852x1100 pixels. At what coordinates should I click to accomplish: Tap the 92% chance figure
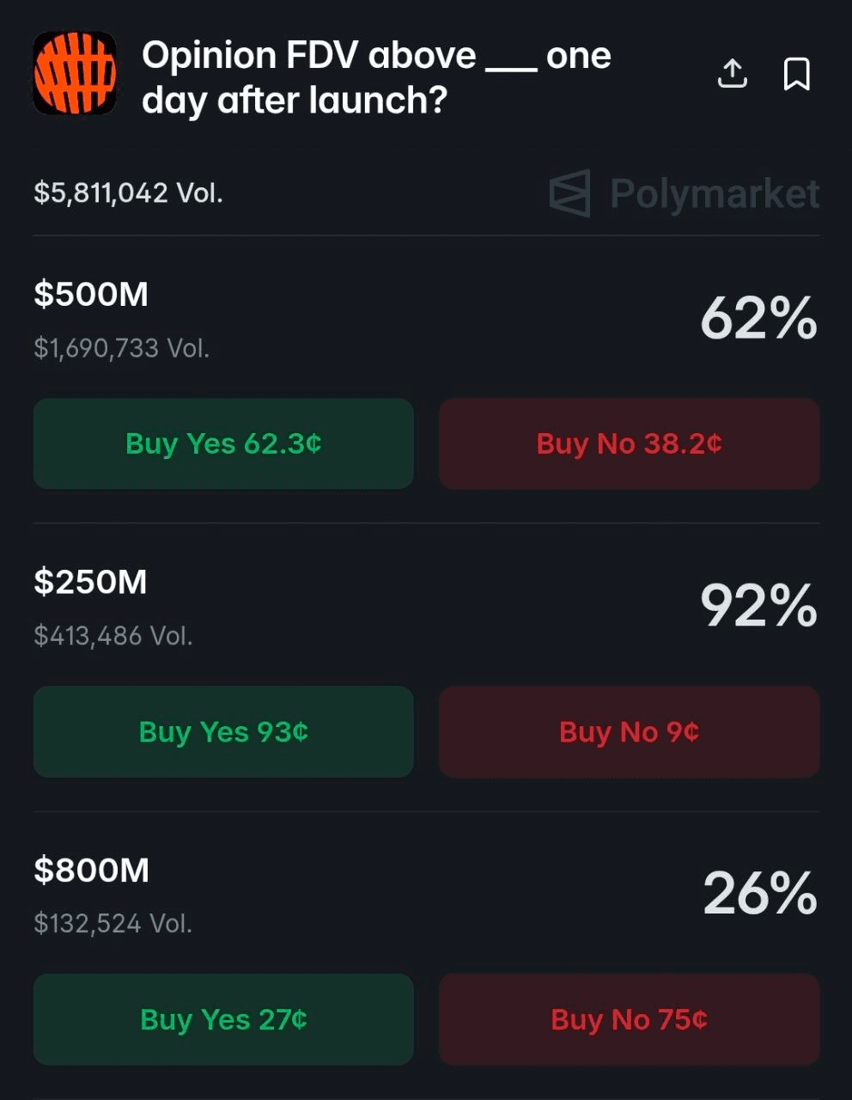[x=758, y=606]
